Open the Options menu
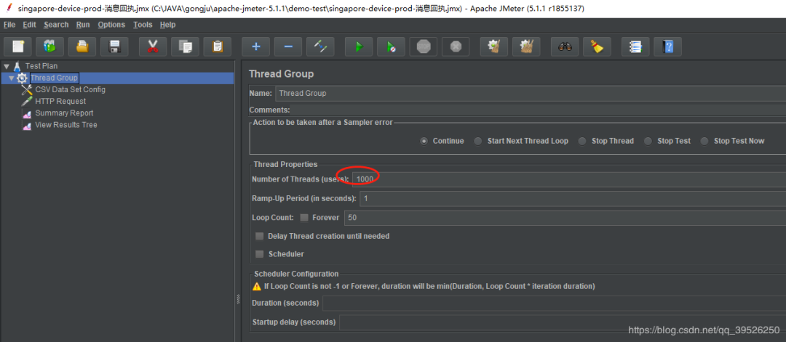Viewport: 786px width, 342px height. click(x=111, y=25)
